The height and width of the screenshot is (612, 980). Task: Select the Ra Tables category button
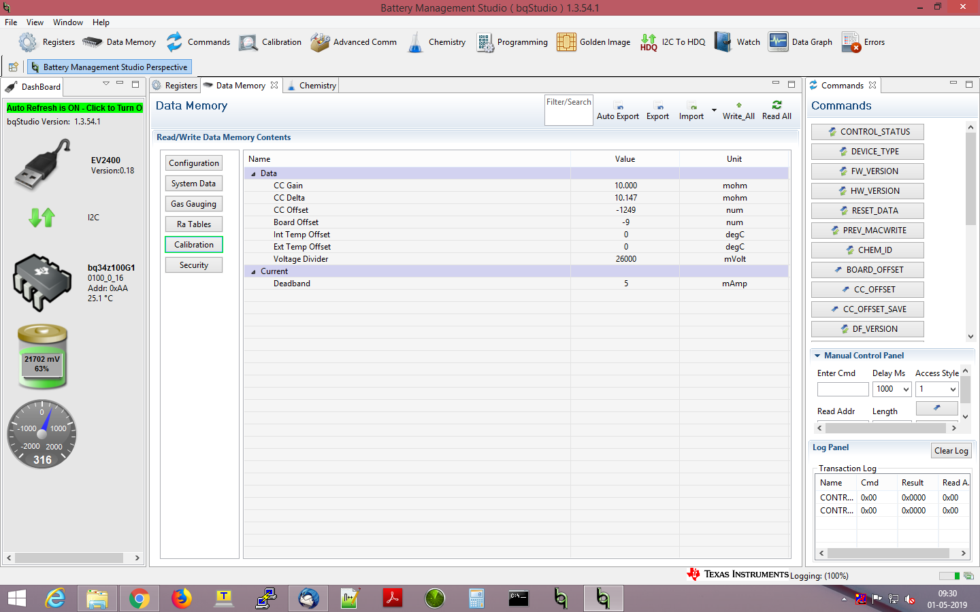point(194,224)
